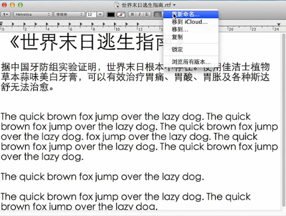Click the align left button
Viewport: 286px width, 216px height.
point(158,14)
